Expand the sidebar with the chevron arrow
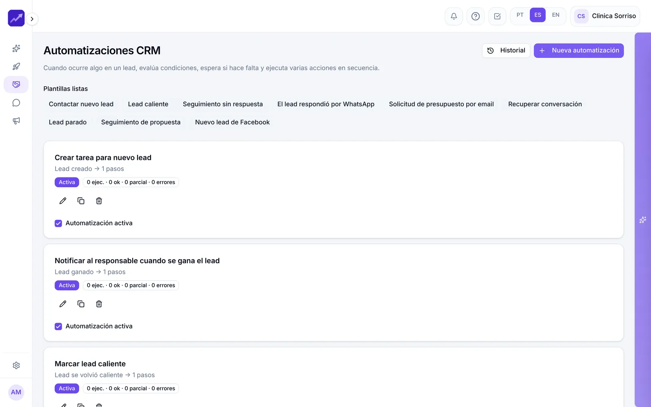651x407 pixels. [x=32, y=19]
